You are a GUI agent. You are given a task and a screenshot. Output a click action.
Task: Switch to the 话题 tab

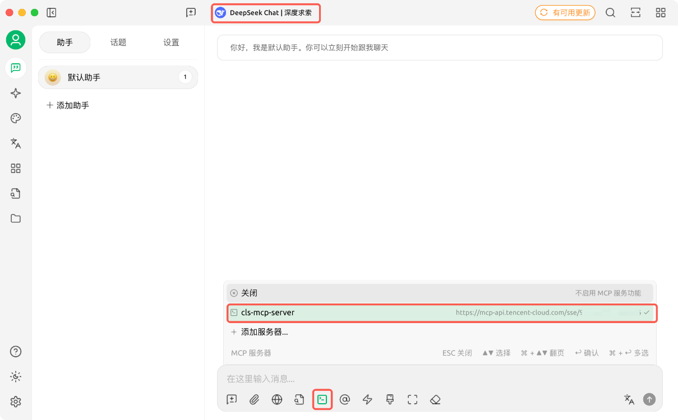tap(118, 42)
